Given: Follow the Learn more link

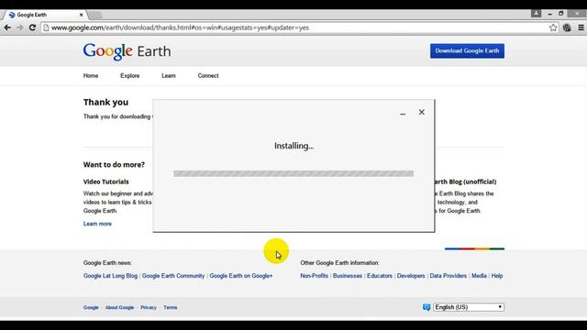Looking at the screenshot, I should [x=97, y=224].
